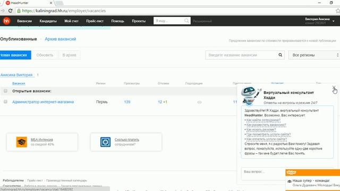Open the 'Сколько платить' promo link
The width and height of the screenshot is (340, 191).
coord(127,140)
